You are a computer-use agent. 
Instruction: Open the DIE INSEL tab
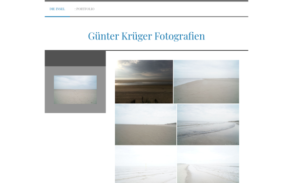coord(57,9)
